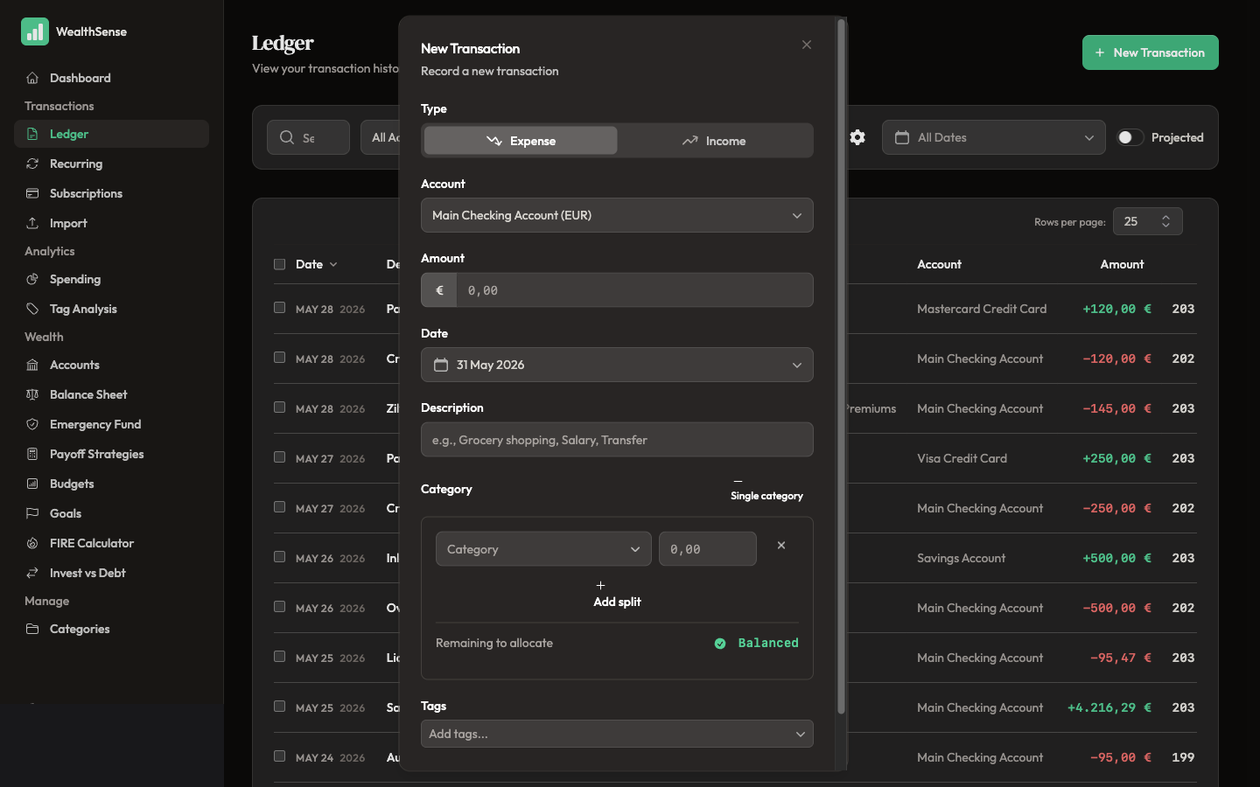
Task: Click the ledger search box
Action: [x=308, y=137]
